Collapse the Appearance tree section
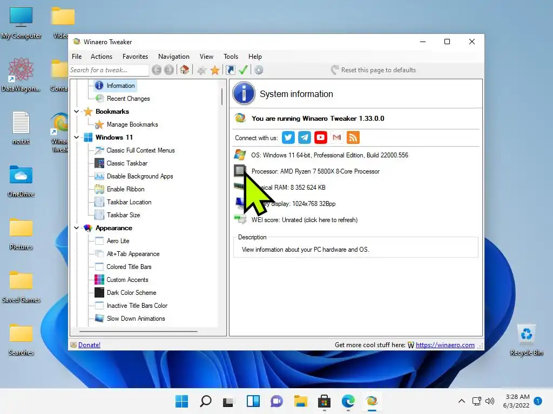The image size is (553, 414). coord(76,228)
